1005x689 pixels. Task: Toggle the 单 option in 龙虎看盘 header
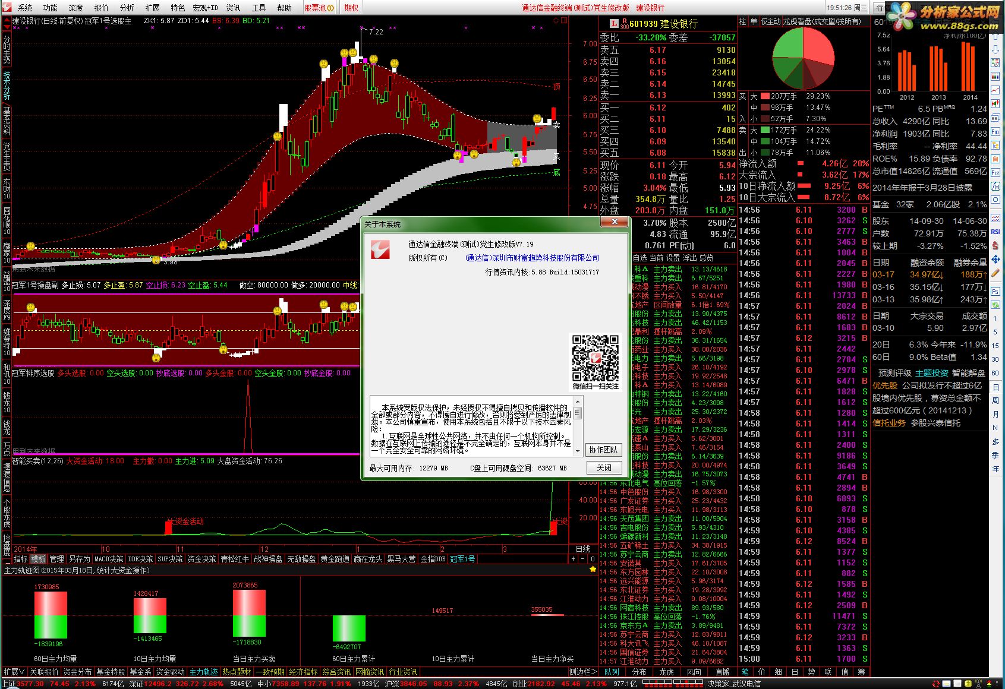pyautogui.click(x=754, y=21)
